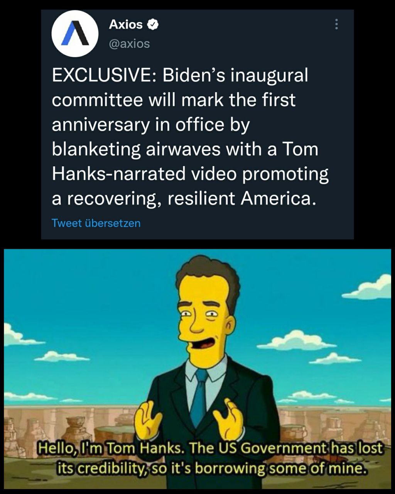Screen dimensions: 395x494
Task: Visit the @axios handle link
Action: 129,44
